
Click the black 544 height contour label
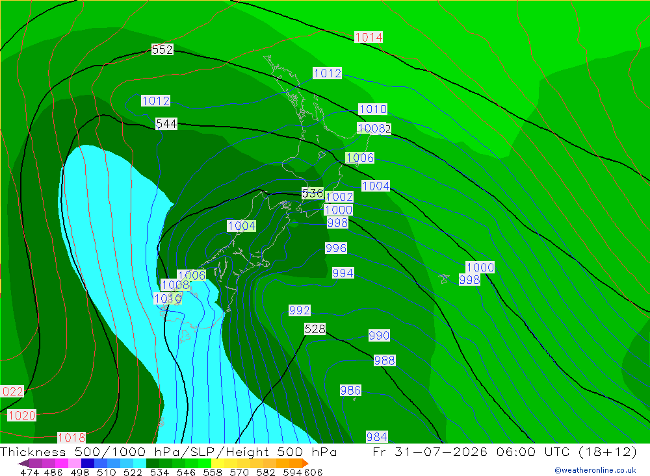click(166, 124)
